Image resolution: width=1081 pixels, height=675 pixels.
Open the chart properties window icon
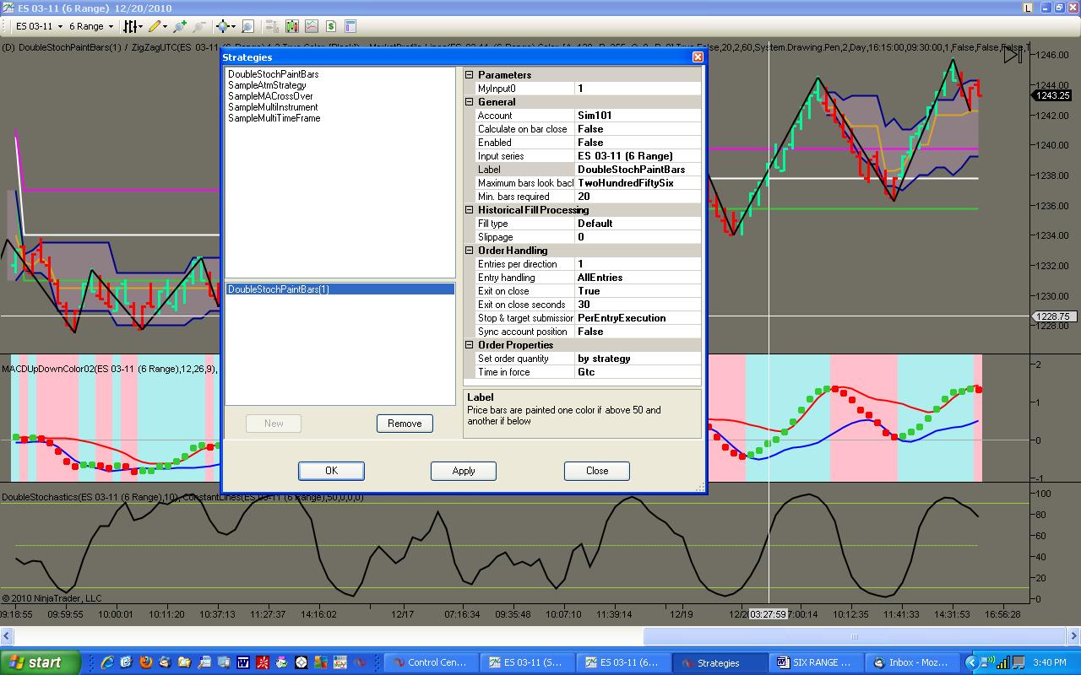point(350,27)
